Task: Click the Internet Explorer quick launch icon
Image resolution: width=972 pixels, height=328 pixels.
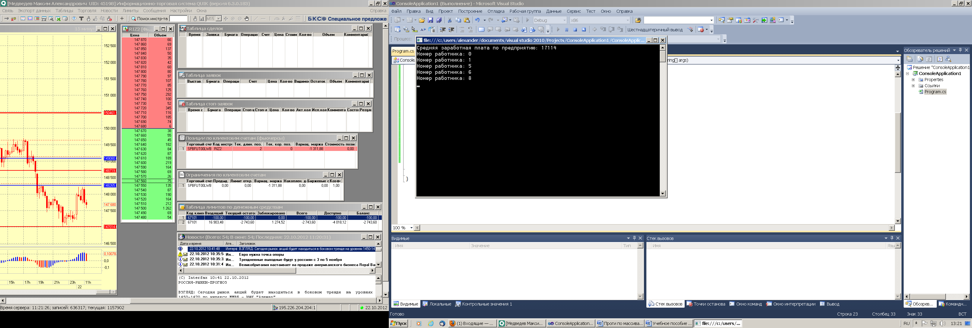Action: tap(430, 323)
